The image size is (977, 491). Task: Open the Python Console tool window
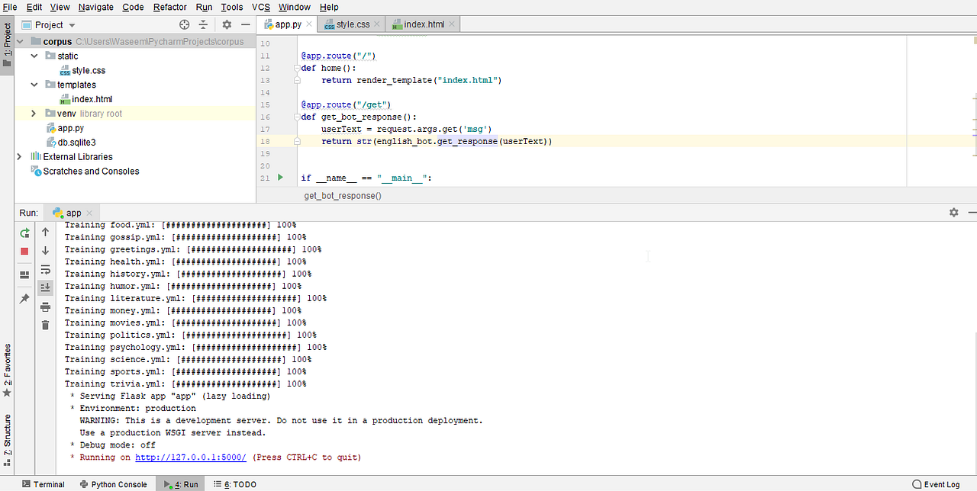tap(113, 484)
